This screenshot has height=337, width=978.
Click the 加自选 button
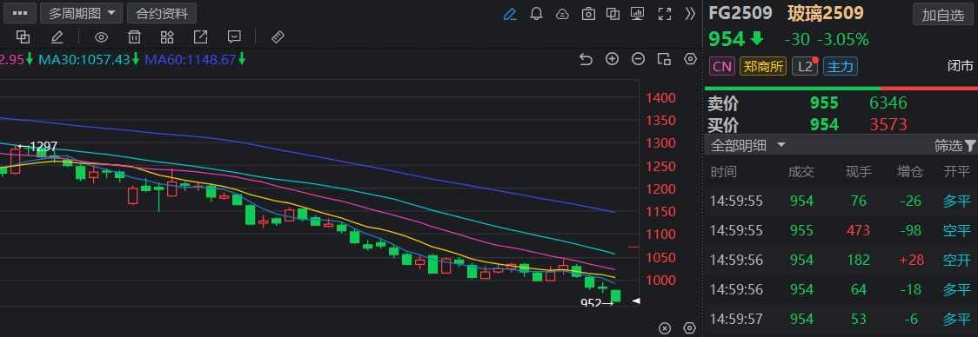pos(942,16)
